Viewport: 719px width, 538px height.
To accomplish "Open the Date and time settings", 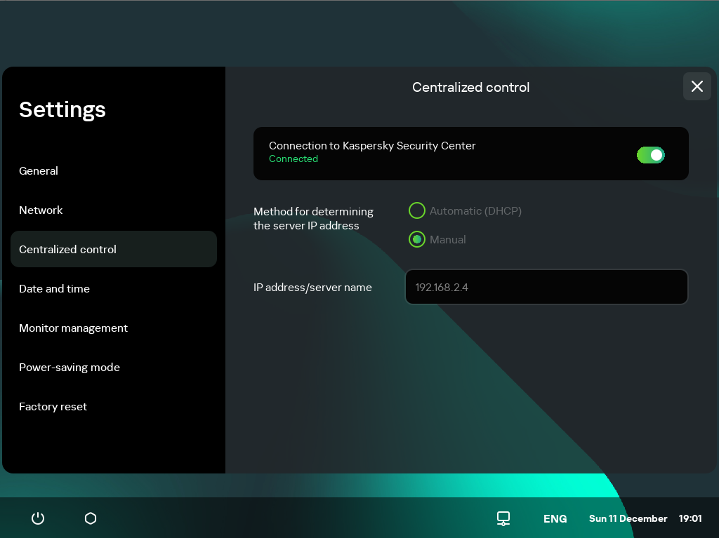I will [x=54, y=288].
